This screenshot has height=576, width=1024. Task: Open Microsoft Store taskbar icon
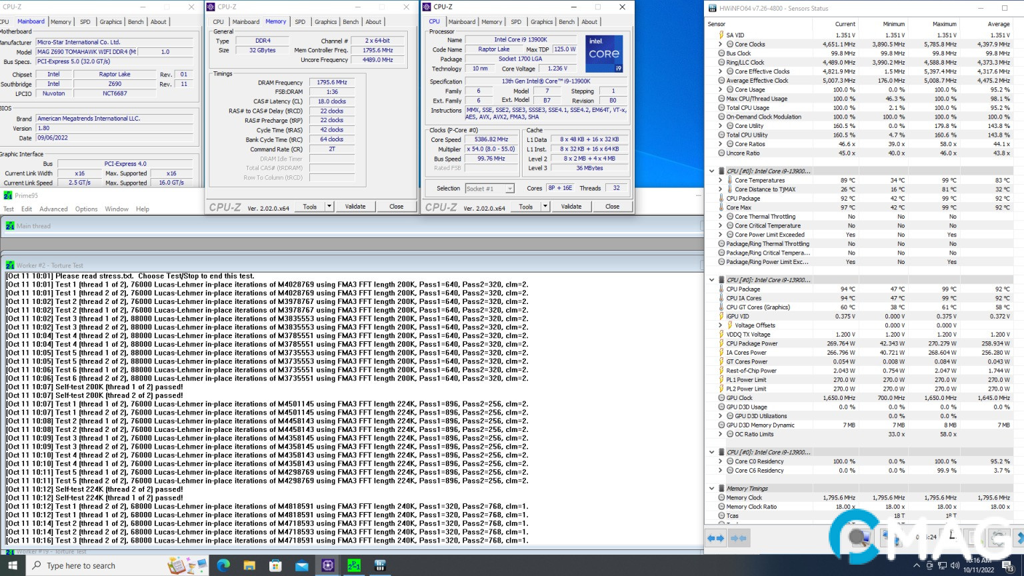click(x=275, y=565)
